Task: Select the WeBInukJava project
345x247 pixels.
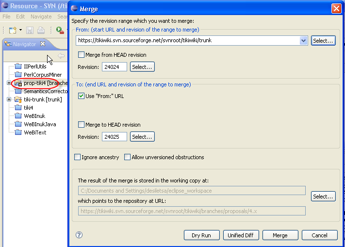Action: click(x=40, y=124)
